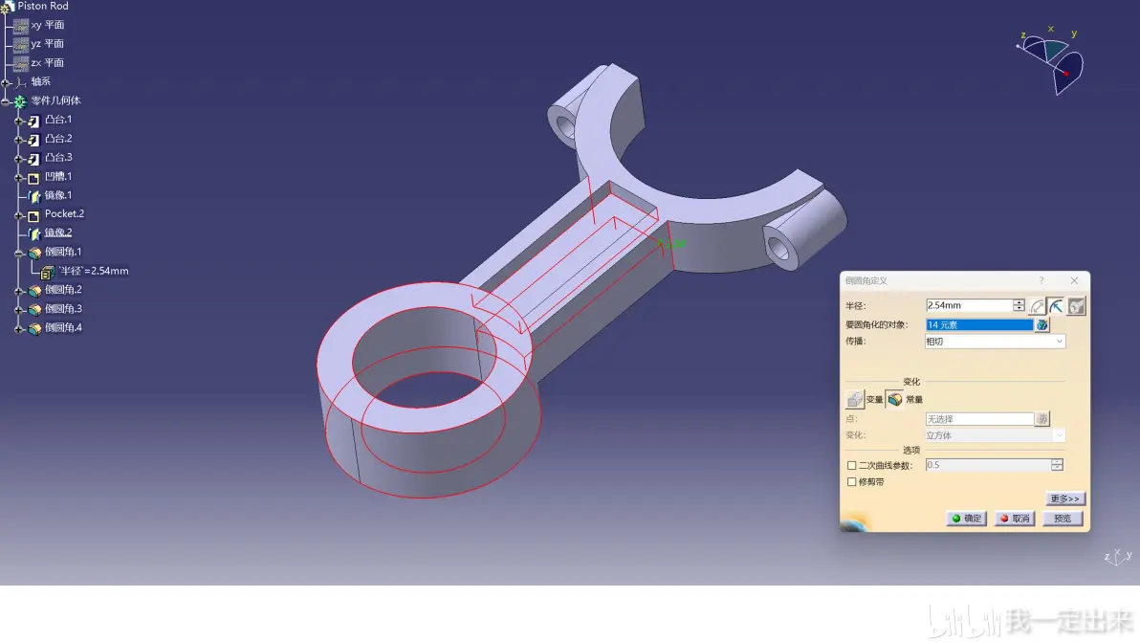Click the 确定 OK button
The height and width of the screenshot is (642, 1140).
click(966, 519)
